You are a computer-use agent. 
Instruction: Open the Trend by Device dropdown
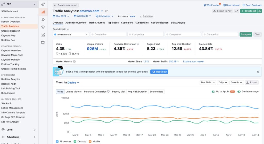coord(73,83)
